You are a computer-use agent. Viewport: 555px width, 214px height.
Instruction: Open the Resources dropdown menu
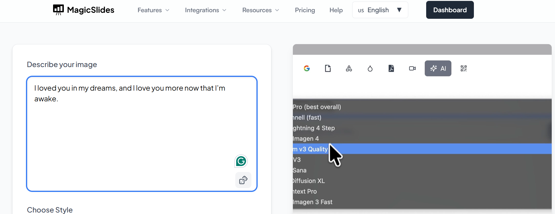click(x=261, y=10)
